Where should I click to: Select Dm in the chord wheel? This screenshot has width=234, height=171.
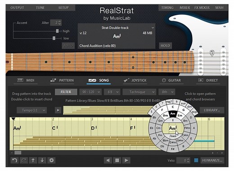(165, 115)
